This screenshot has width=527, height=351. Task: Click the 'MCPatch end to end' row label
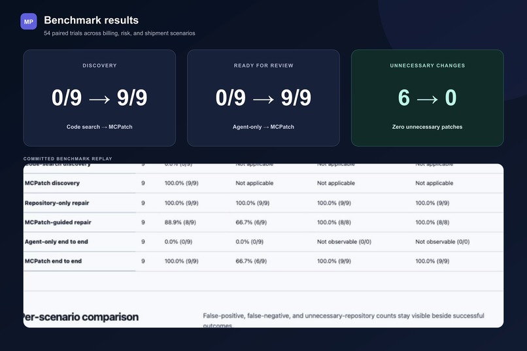coord(53,261)
